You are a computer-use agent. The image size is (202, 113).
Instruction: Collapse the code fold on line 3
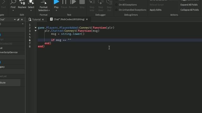coord(36,31)
